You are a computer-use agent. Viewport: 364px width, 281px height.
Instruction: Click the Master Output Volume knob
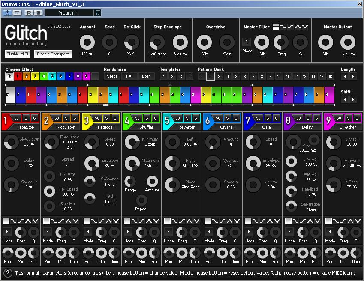pos(348,42)
